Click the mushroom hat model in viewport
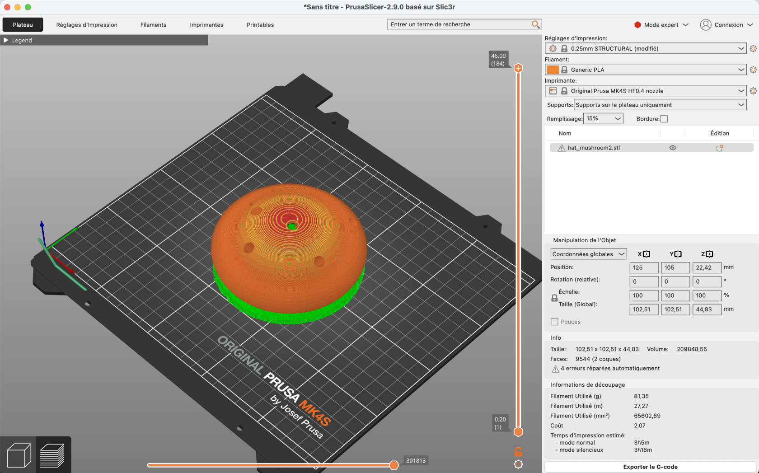This screenshot has height=473, width=759. [x=289, y=253]
